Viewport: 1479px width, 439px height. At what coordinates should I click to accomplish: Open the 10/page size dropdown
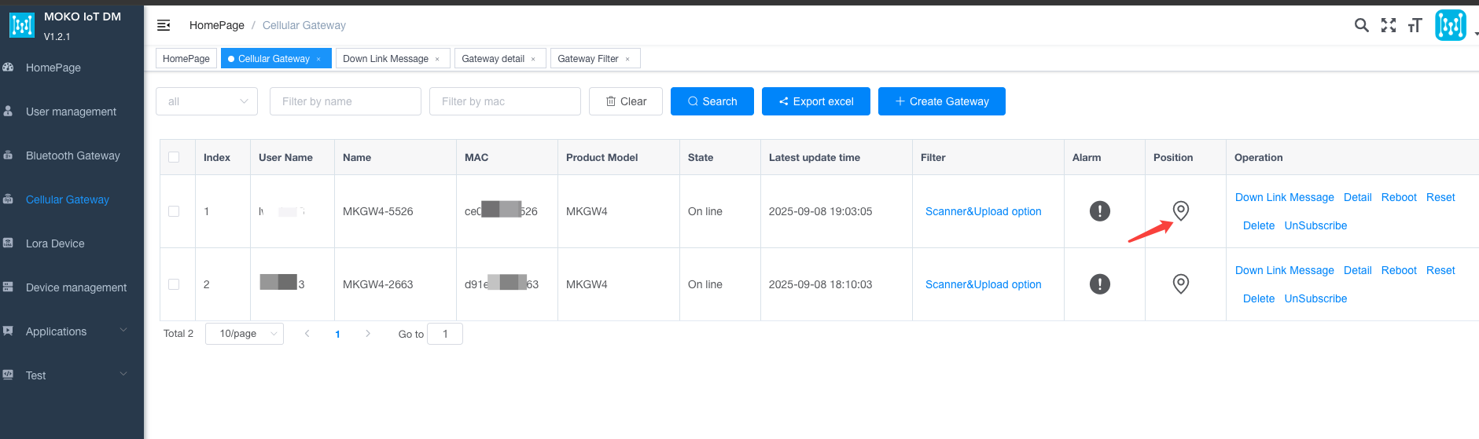pyautogui.click(x=245, y=334)
